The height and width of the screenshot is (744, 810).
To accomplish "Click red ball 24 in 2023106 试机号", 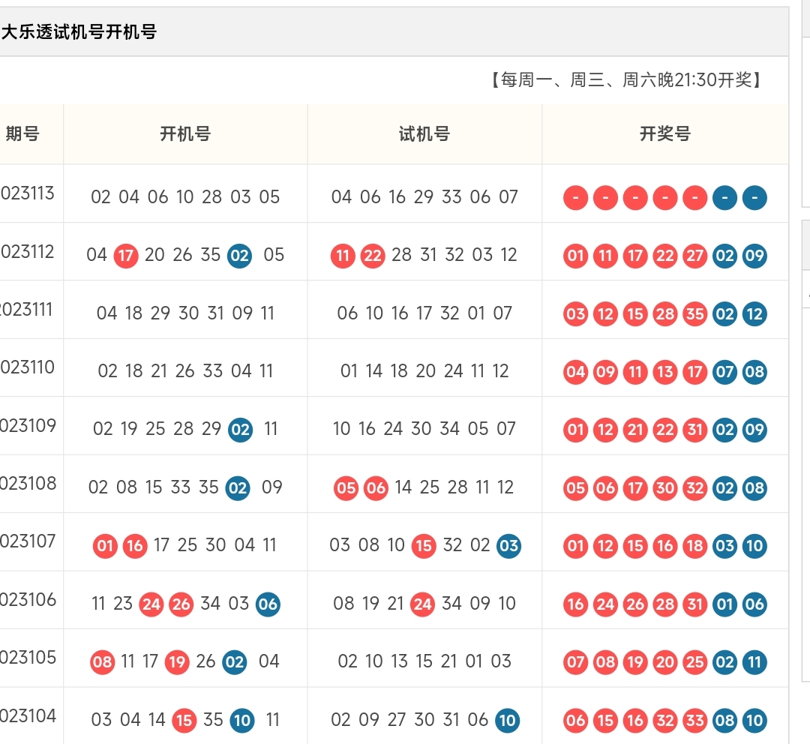I will tap(424, 604).
